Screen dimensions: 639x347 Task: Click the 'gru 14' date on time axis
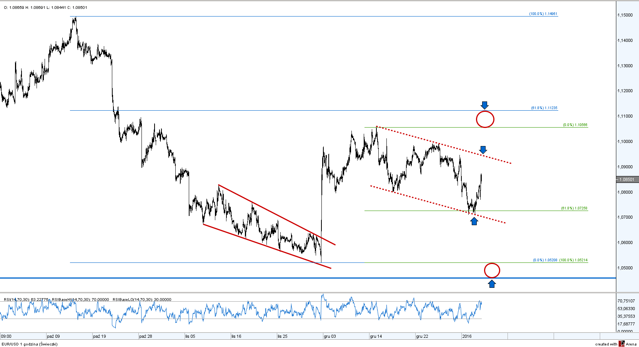point(376,336)
